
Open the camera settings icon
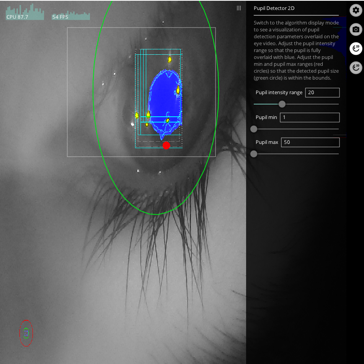[x=356, y=29]
